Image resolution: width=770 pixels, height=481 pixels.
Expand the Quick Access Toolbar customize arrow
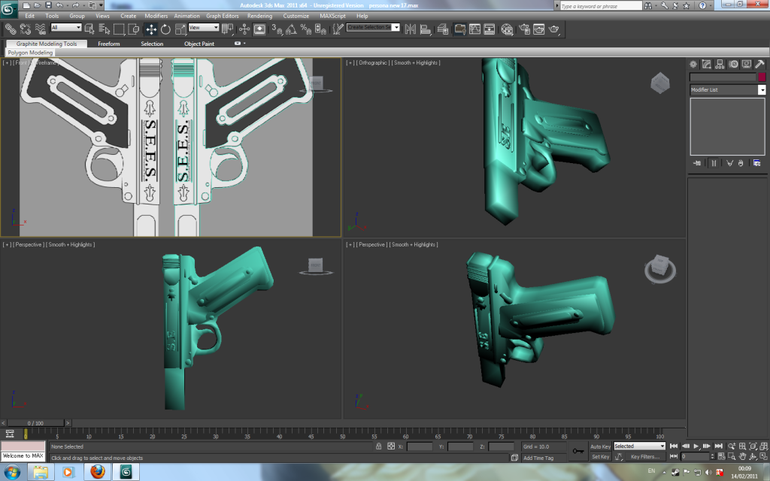(102, 5)
